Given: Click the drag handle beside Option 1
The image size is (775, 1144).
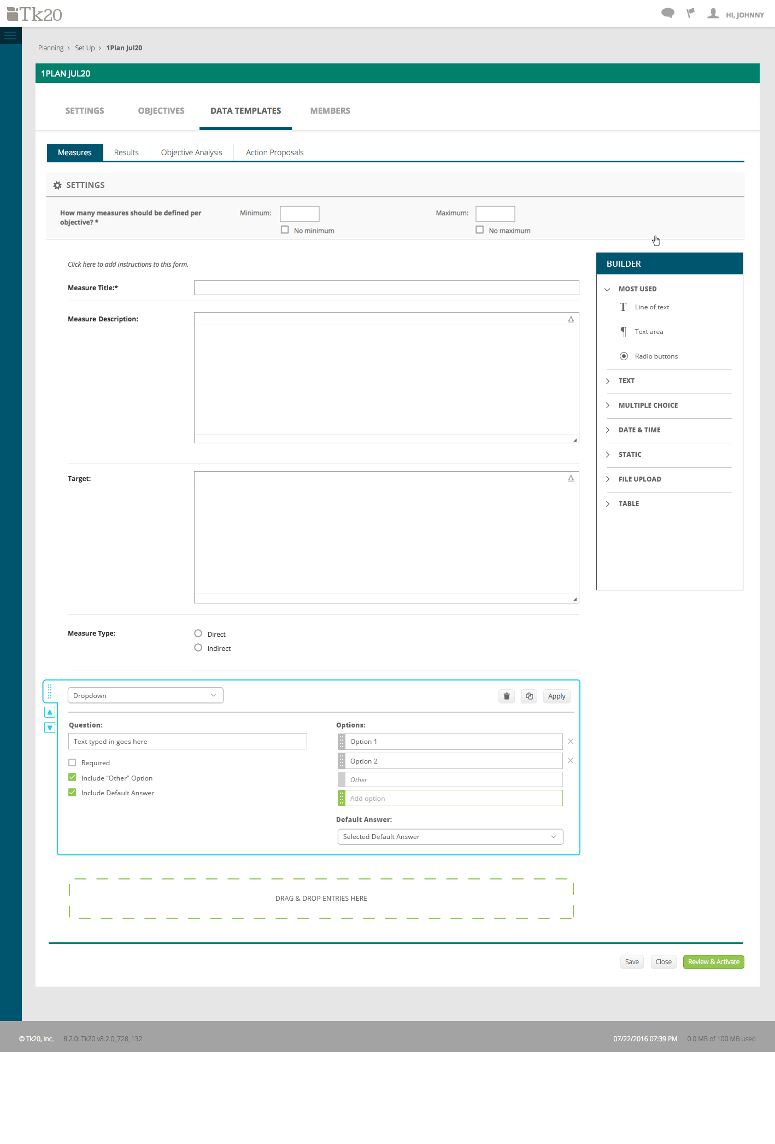Looking at the screenshot, I should point(342,742).
